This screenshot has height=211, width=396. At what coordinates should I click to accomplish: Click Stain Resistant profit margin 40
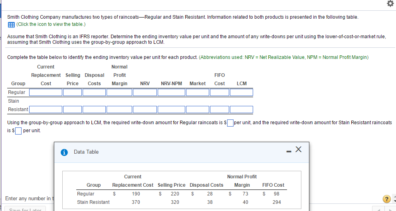click(x=245, y=202)
